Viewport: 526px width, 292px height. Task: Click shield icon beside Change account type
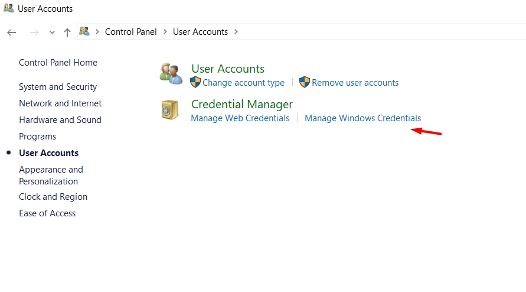point(195,82)
